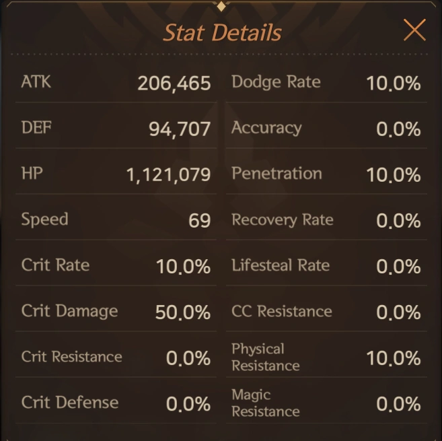Screen dimensions: 442x441
Task: Click the Stat Details title
Action: [221, 32]
